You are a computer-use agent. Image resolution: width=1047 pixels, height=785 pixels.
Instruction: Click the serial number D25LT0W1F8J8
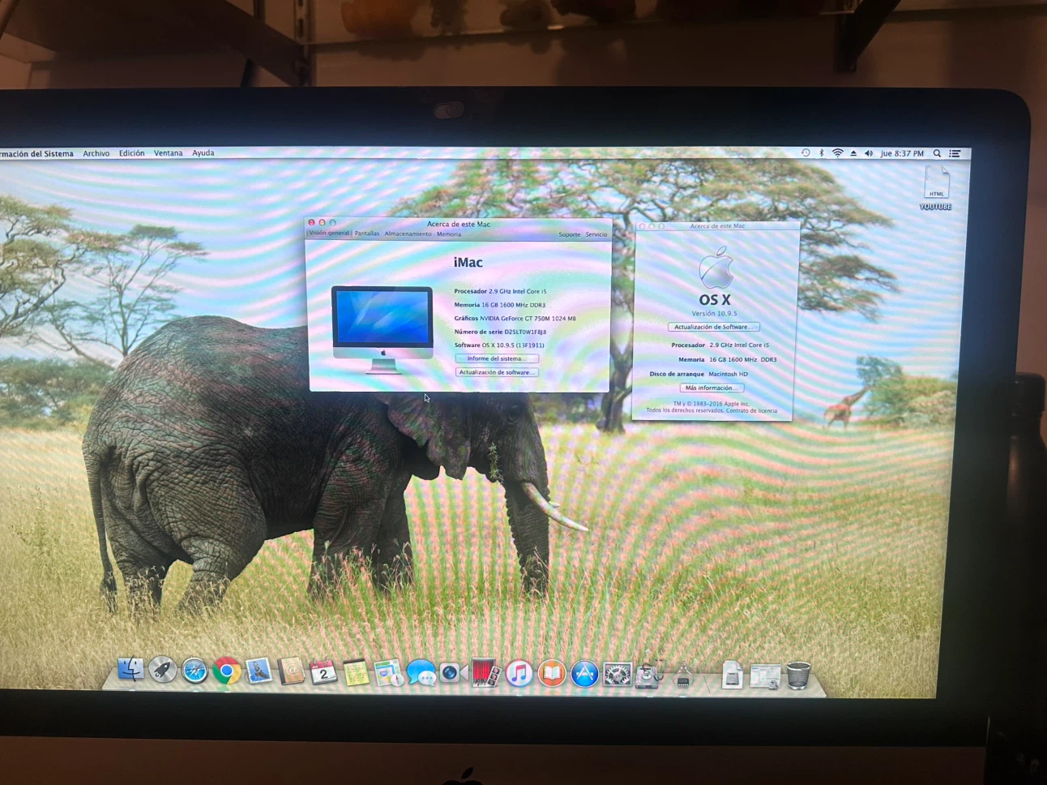click(x=525, y=332)
